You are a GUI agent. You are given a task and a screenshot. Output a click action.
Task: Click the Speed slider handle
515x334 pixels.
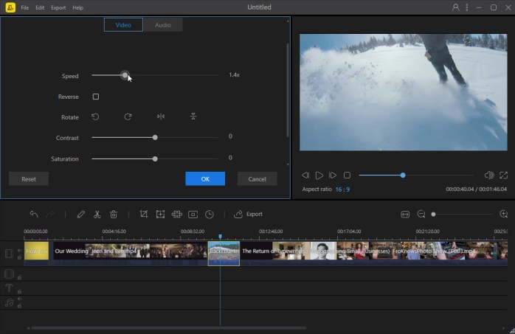pos(125,75)
